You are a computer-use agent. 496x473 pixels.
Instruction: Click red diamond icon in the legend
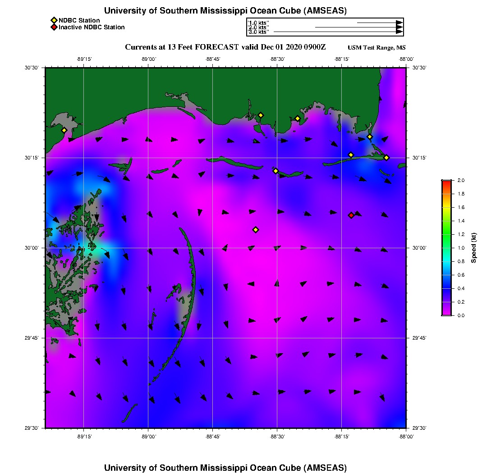click(54, 27)
